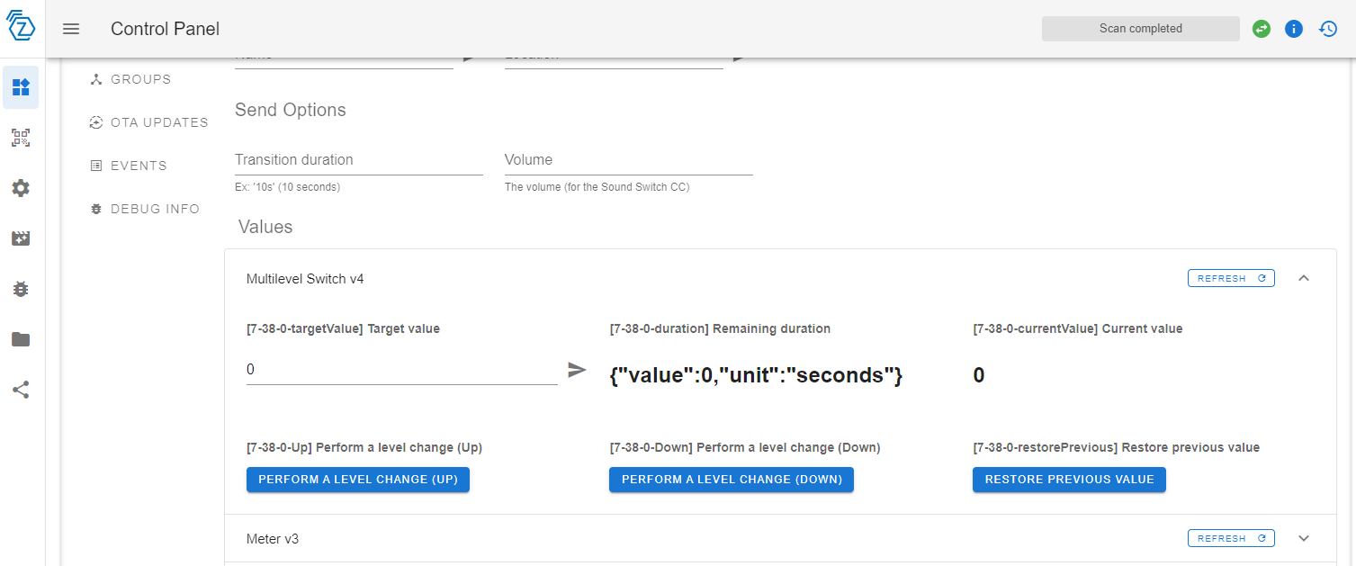Click the Z-Wave JS logo
The image size is (1356, 566).
pyautogui.click(x=20, y=28)
